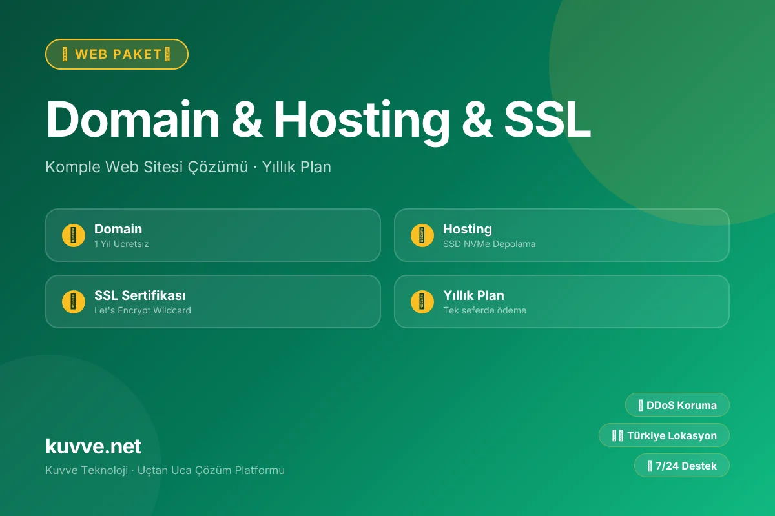
Task: Click the 7/24 Destek pill
Action: click(682, 466)
